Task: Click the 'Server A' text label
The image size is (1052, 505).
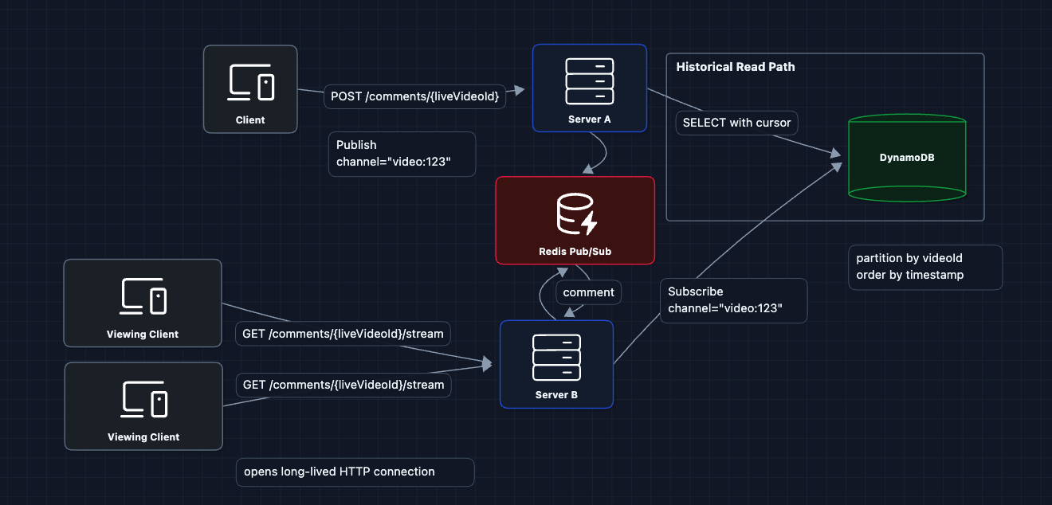Action: (x=589, y=119)
